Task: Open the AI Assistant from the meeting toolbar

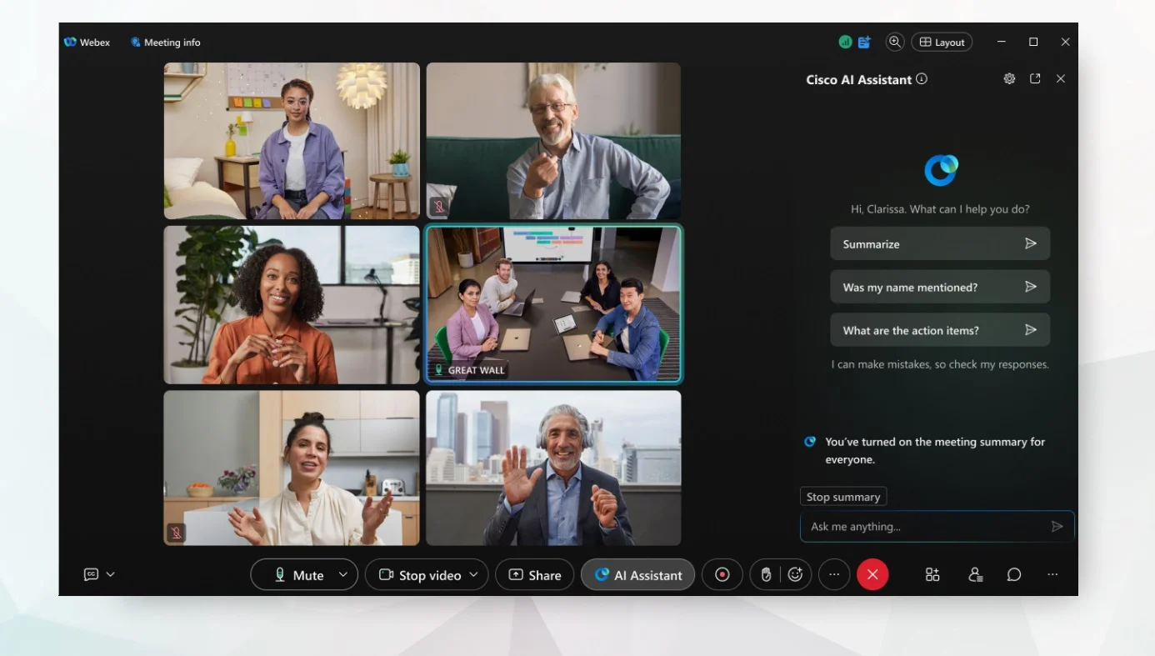Action: point(637,574)
